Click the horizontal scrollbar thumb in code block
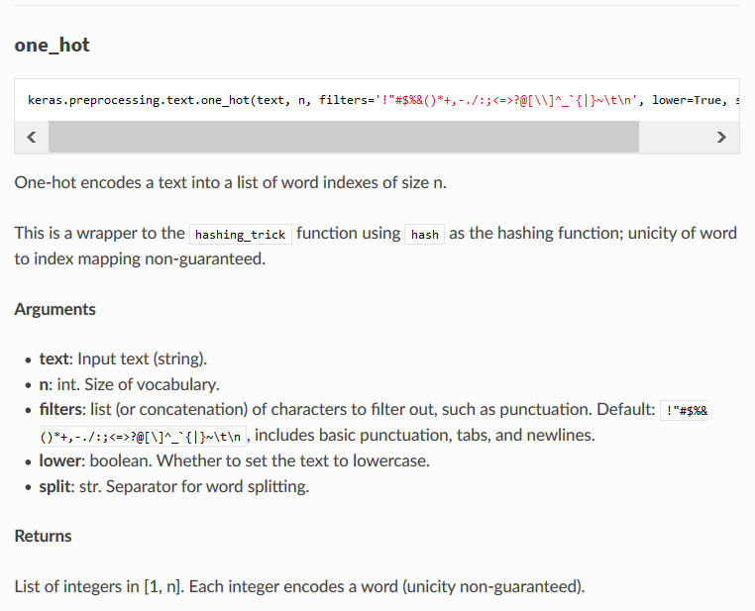 tap(343, 137)
